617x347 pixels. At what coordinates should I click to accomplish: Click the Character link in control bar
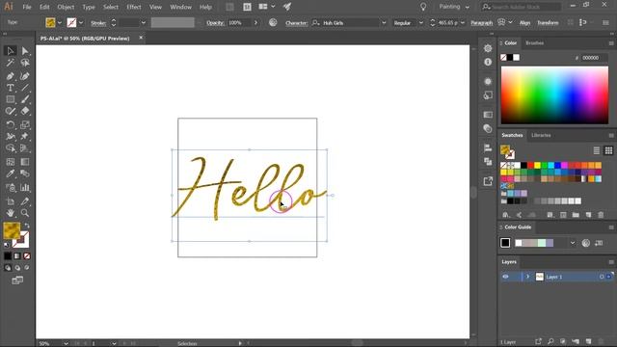[296, 23]
